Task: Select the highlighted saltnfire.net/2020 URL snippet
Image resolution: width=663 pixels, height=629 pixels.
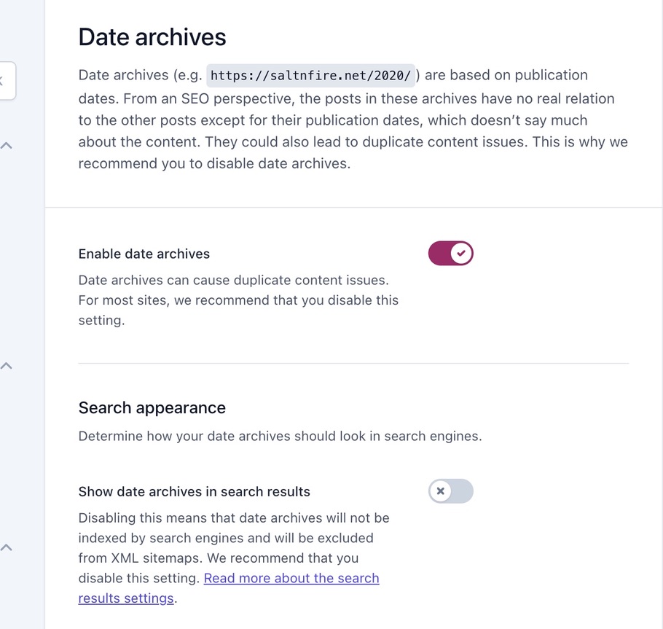Action: pos(310,74)
